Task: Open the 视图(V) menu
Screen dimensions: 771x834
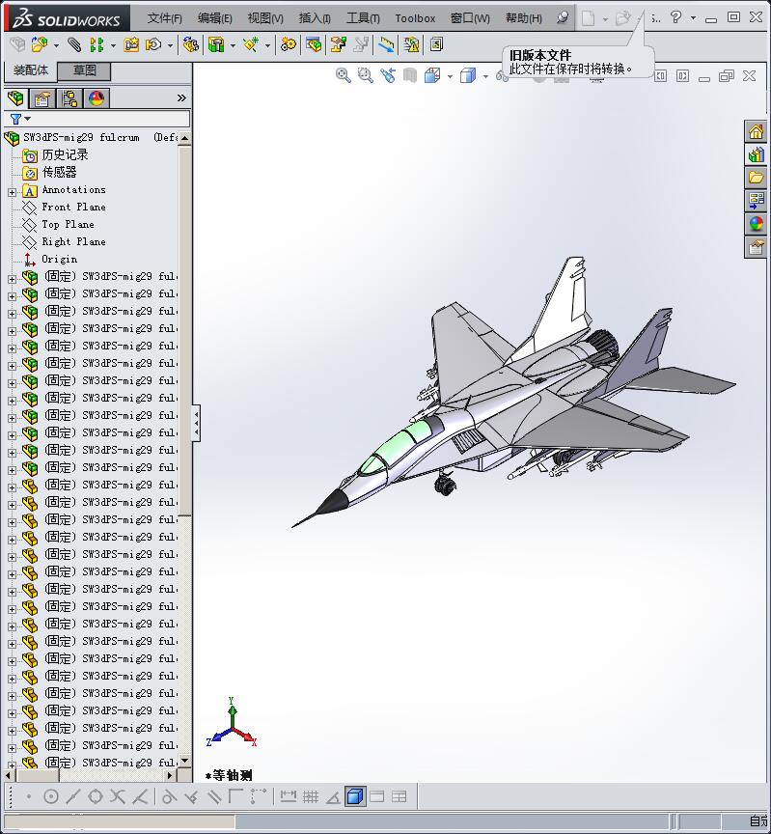Action: (265, 18)
